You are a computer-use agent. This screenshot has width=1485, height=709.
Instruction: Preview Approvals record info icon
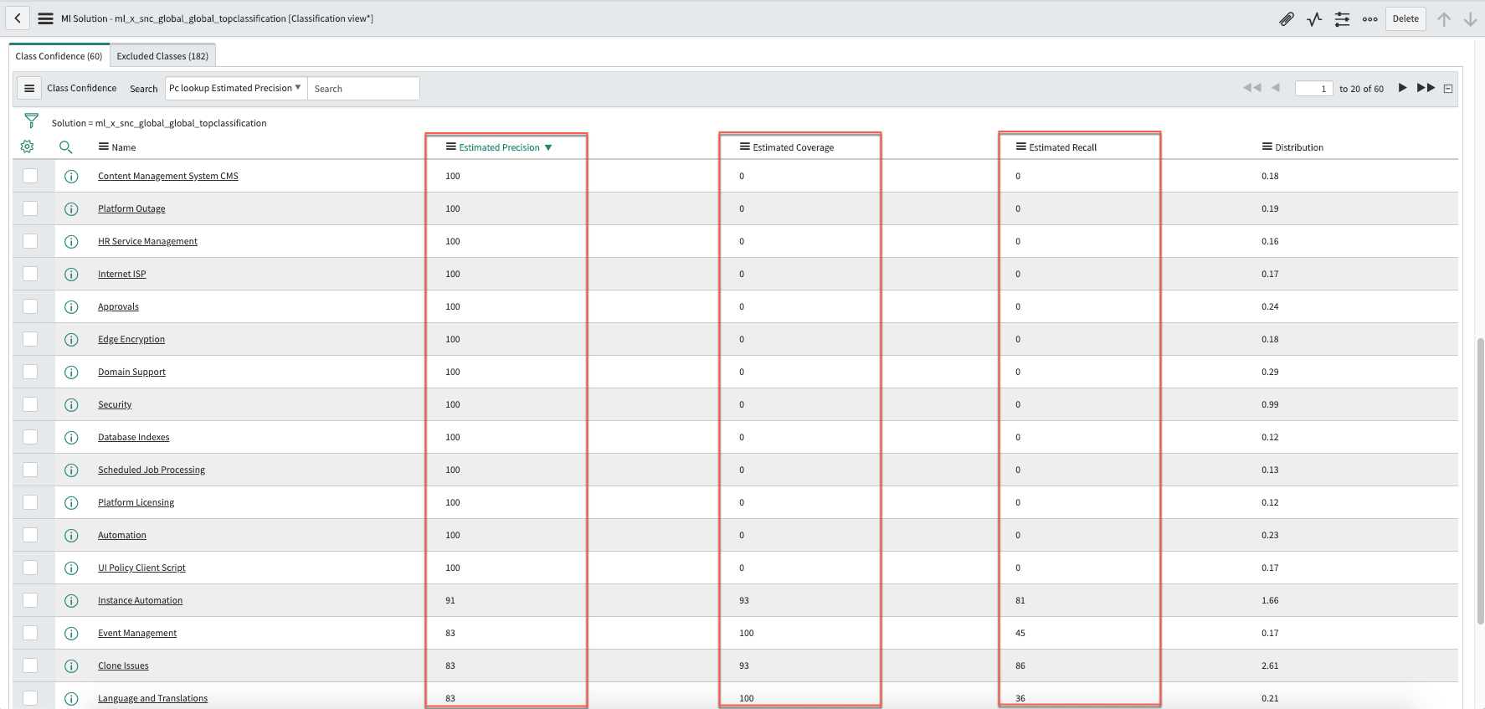point(71,306)
